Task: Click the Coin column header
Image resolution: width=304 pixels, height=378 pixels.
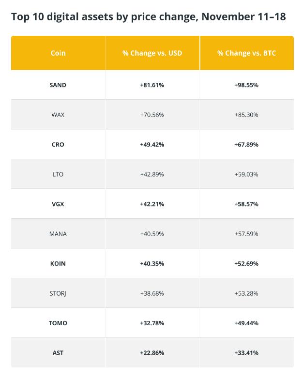Action: tap(58, 53)
